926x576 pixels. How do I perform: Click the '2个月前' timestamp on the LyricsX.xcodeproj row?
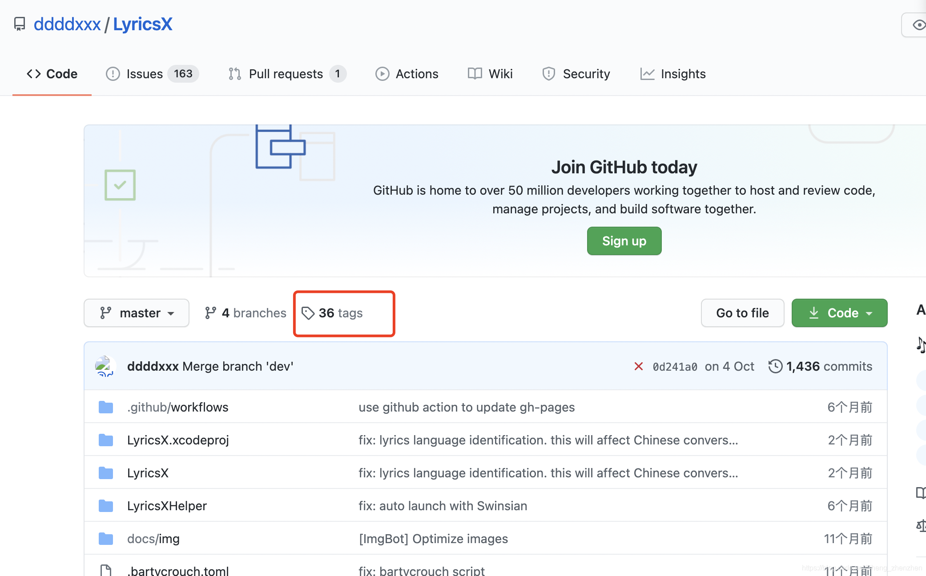[x=850, y=440]
